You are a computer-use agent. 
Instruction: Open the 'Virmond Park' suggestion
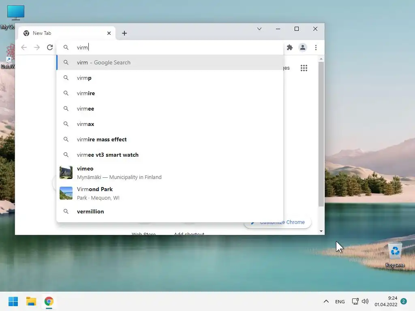pyautogui.click(x=170, y=193)
